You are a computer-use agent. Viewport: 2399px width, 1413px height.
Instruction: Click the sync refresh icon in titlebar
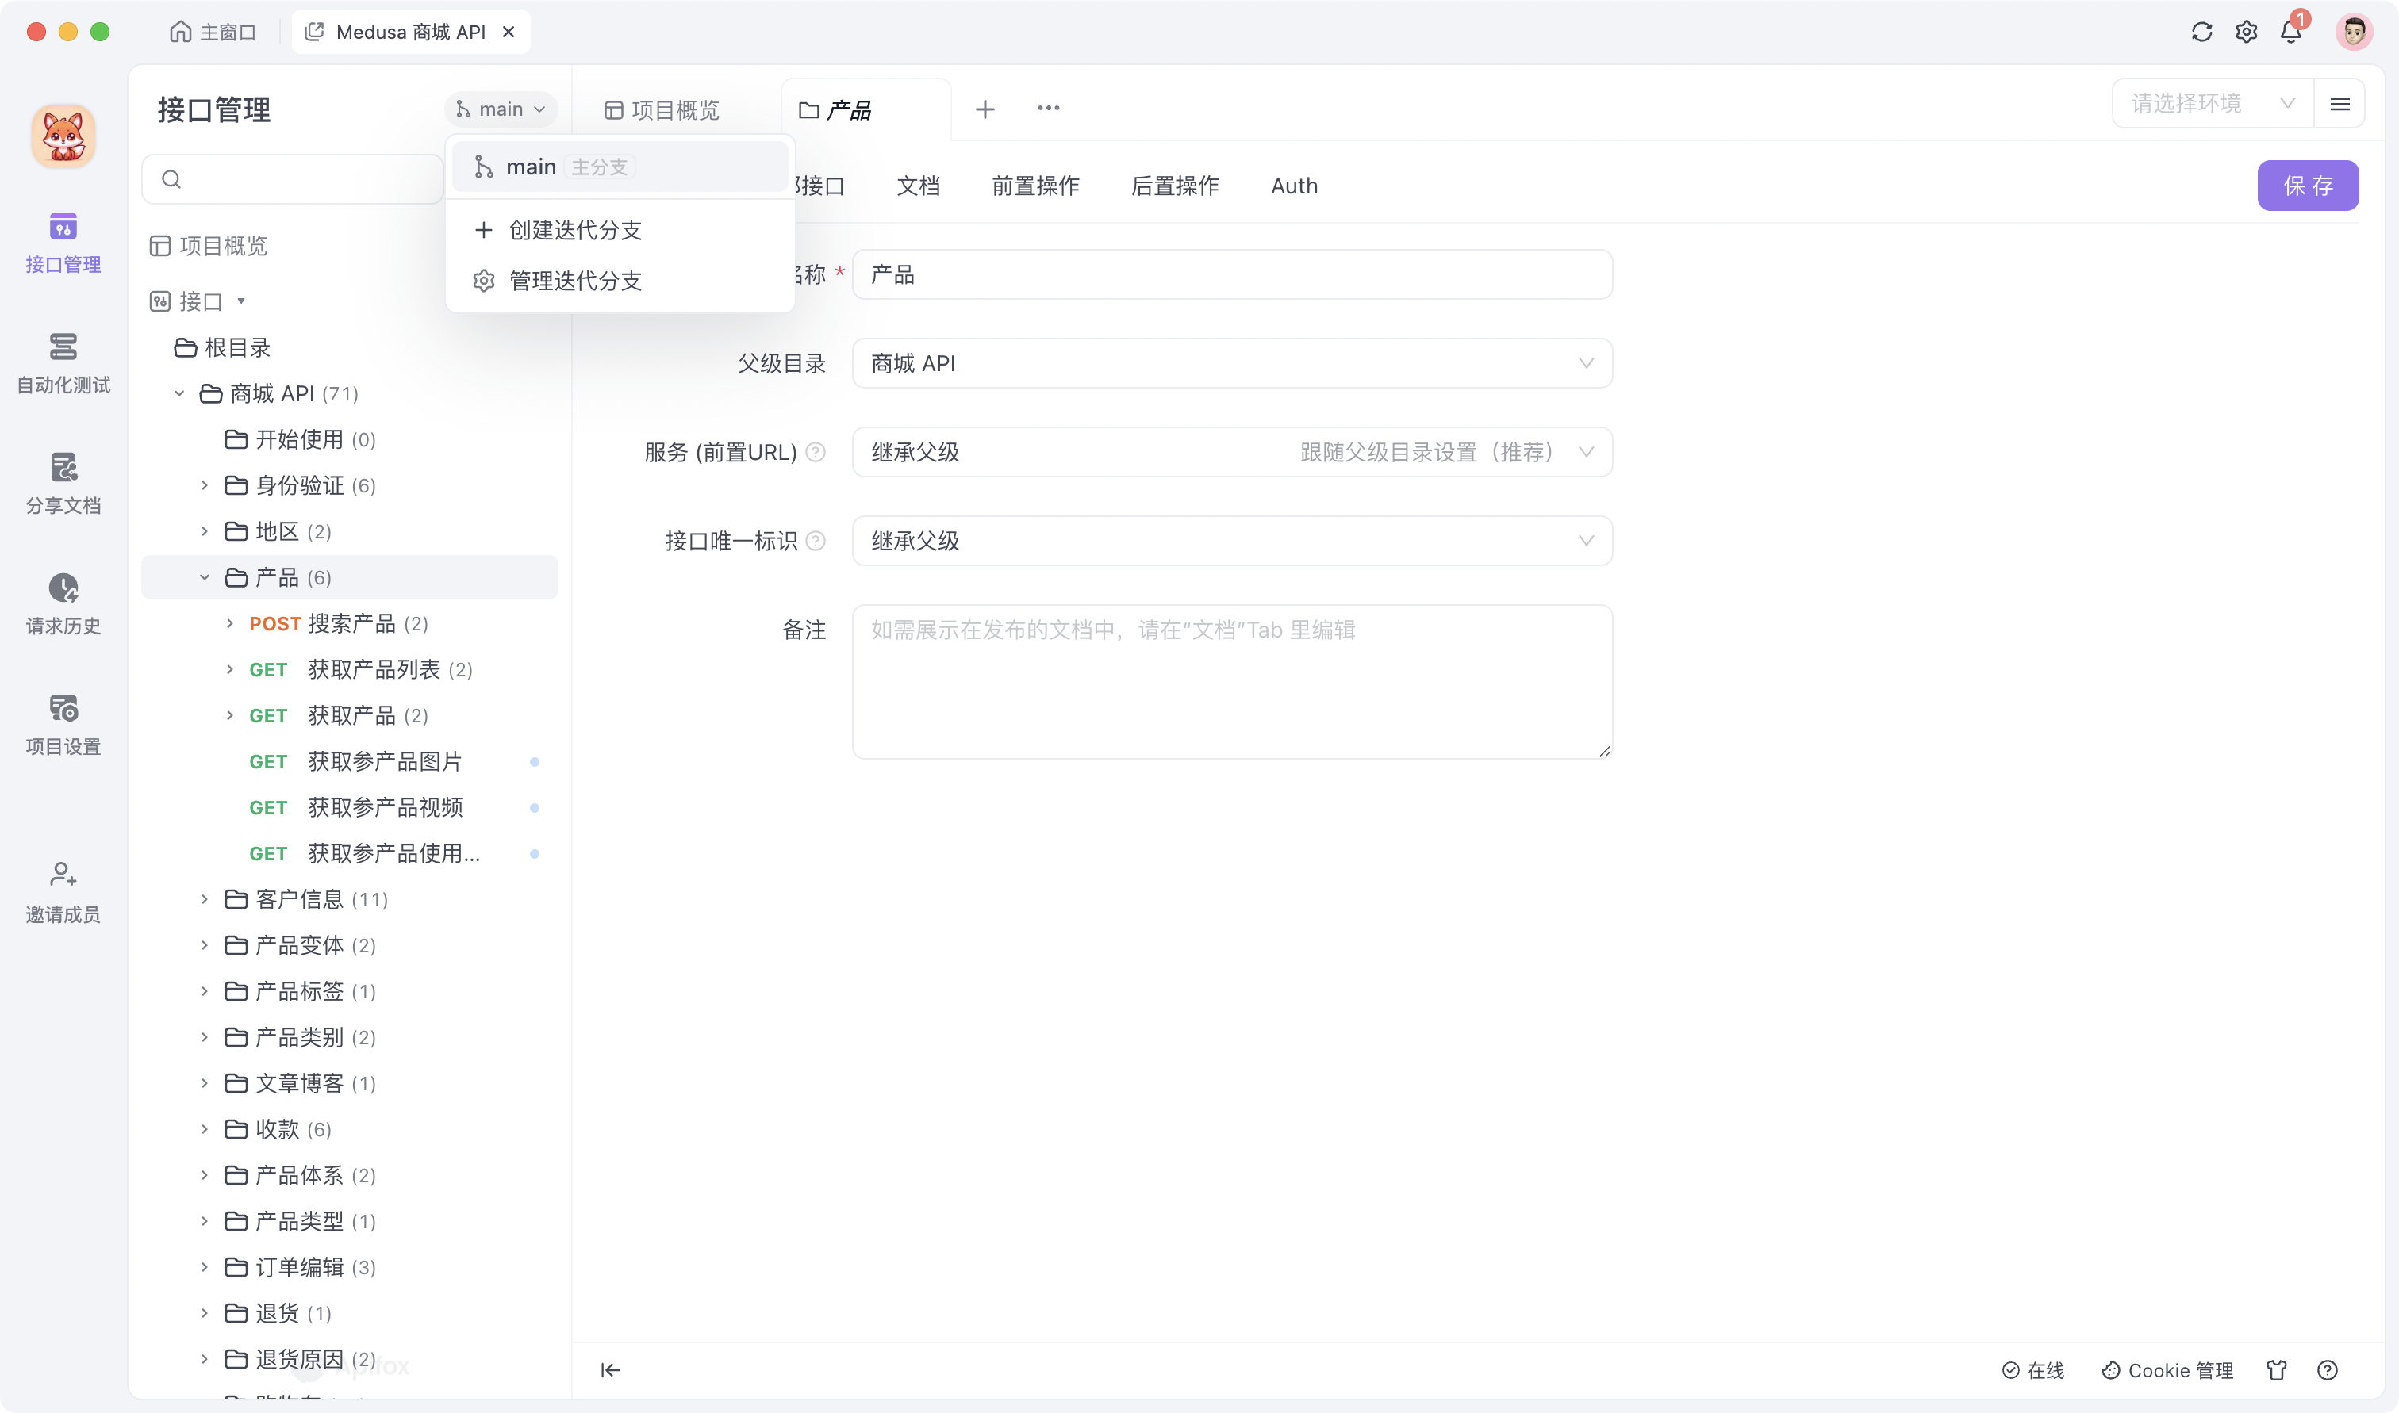(2201, 32)
